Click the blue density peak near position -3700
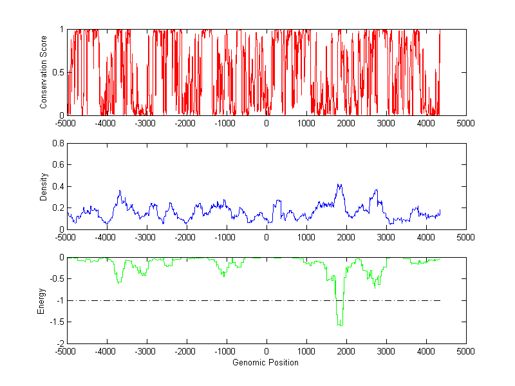This screenshot has height=386, width=515. point(119,191)
